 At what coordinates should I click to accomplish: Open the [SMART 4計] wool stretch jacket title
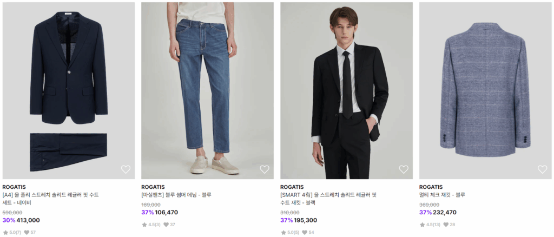pos(328,199)
